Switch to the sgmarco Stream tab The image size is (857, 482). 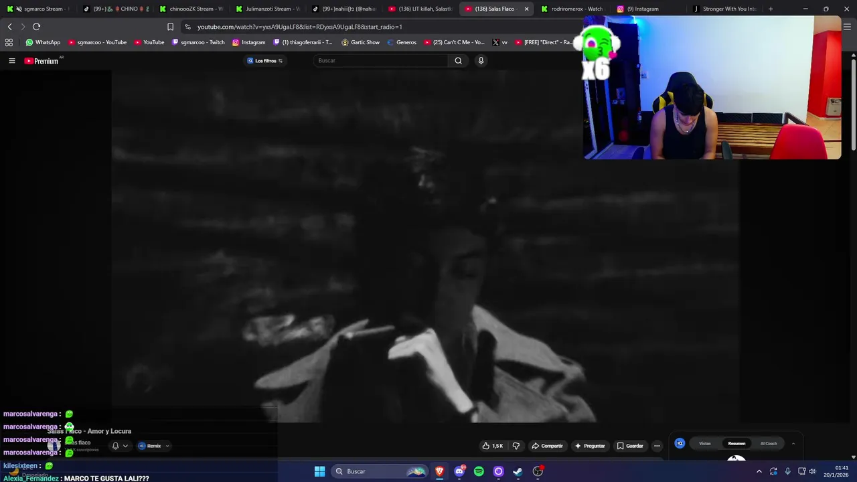tap(38, 9)
